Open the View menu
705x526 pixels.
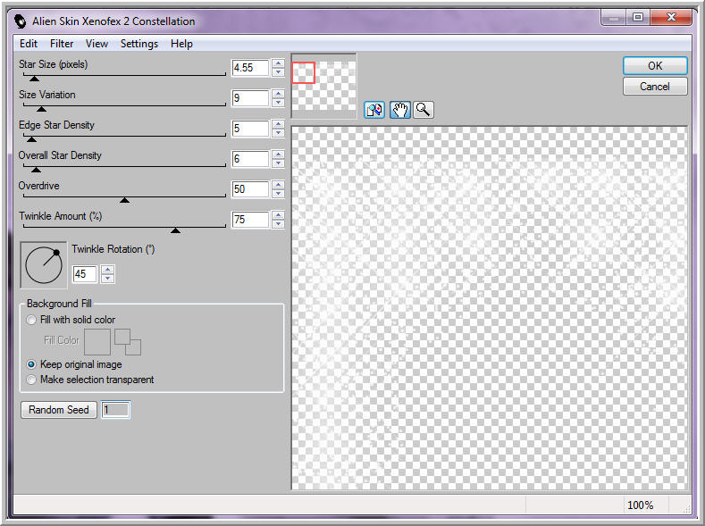pos(97,44)
